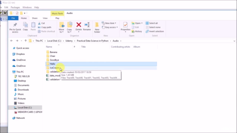Screen dimensions: 237x133
Task: Sort by the Title column header
Action: coord(83,47)
